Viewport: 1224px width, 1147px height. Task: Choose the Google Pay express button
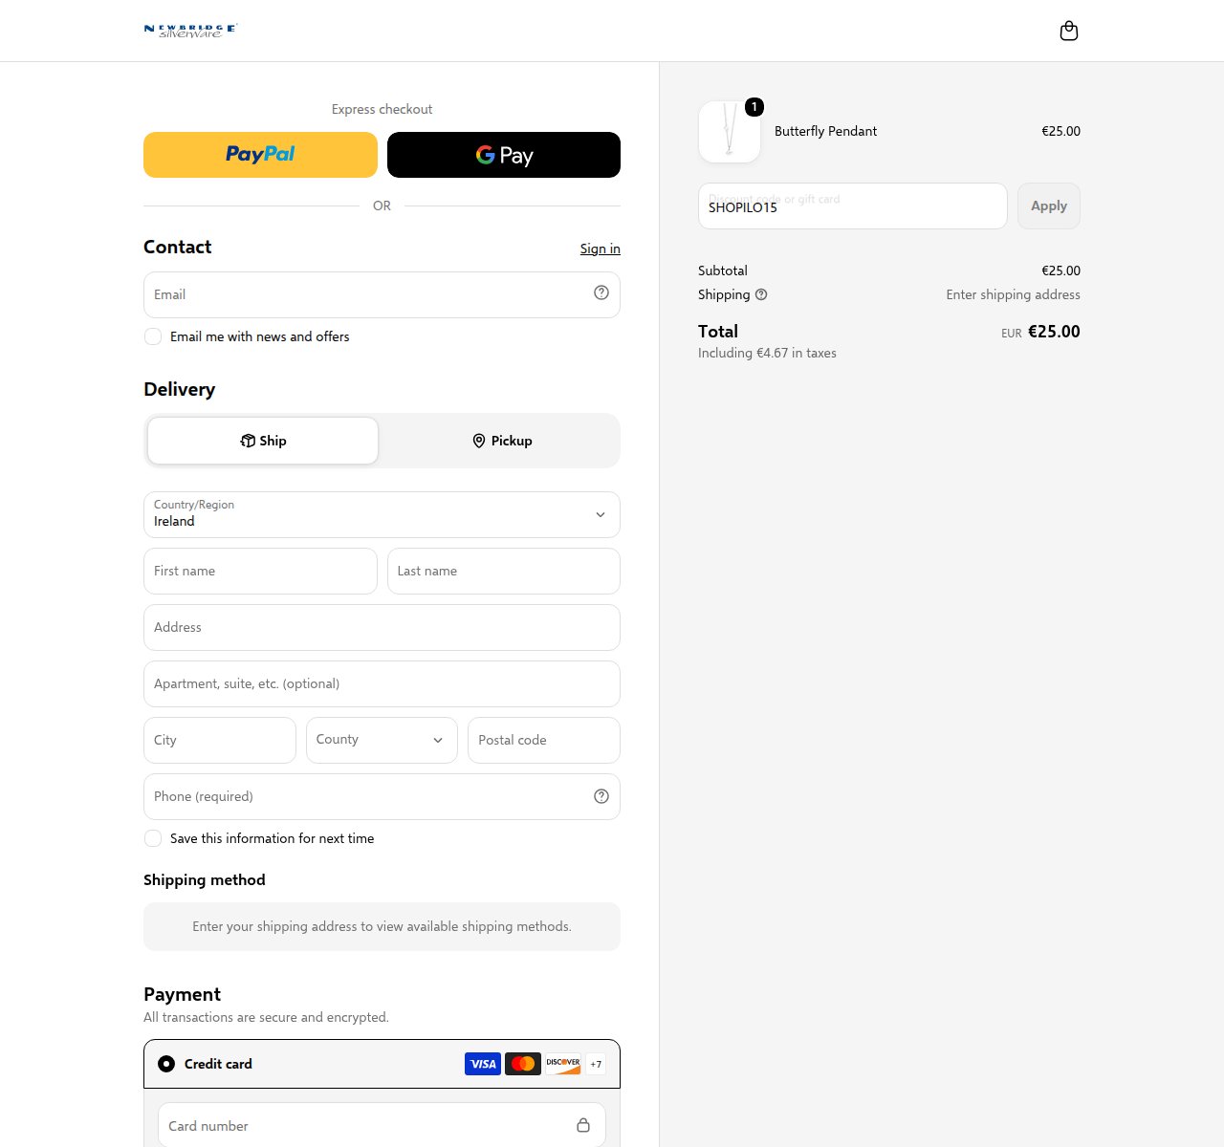coord(504,155)
